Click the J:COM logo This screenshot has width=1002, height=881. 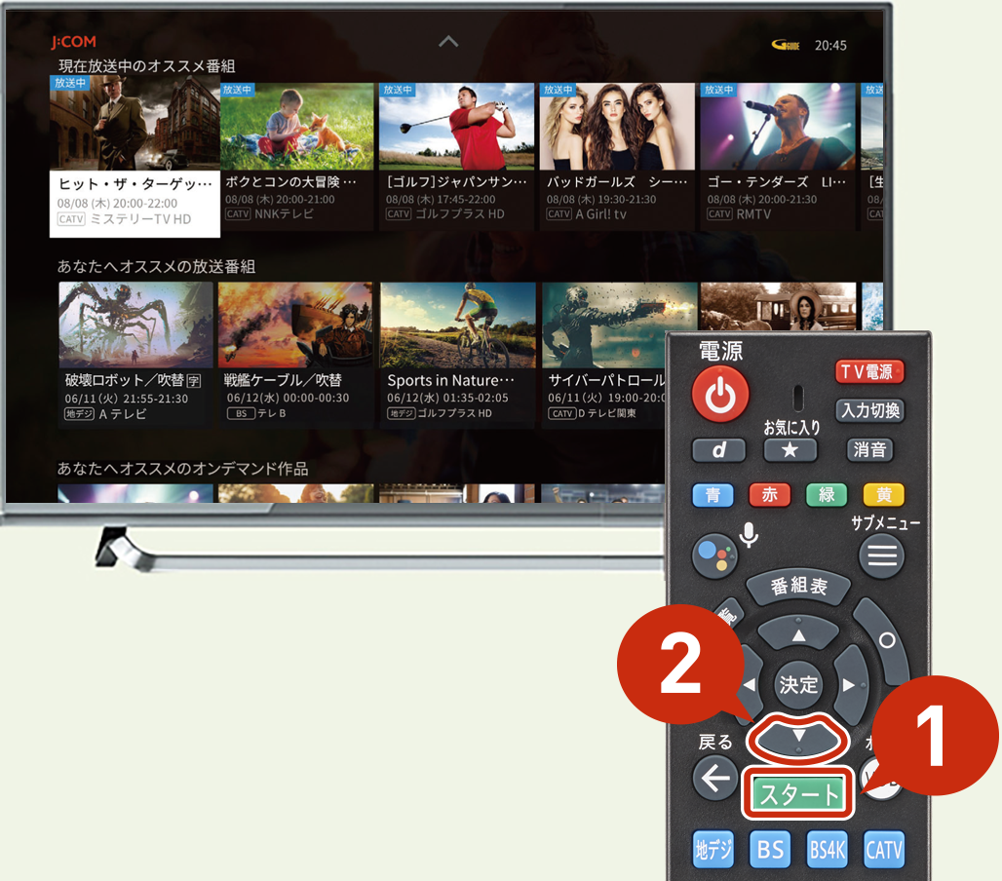(74, 42)
